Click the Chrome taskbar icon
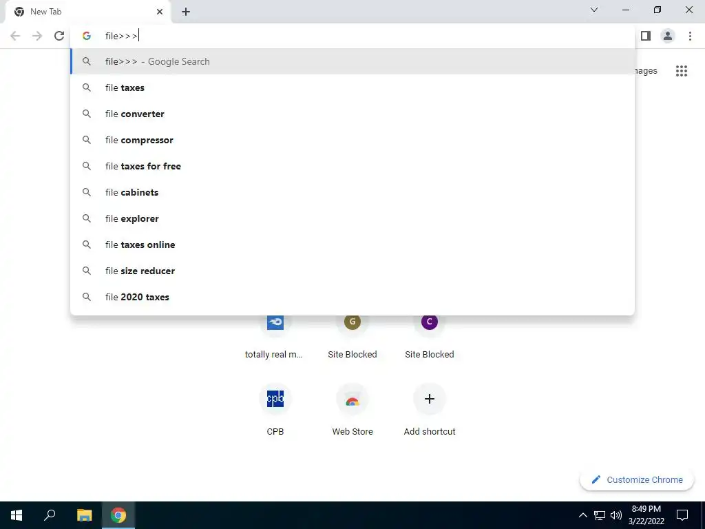The height and width of the screenshot is (529, 705). [118, 515]
